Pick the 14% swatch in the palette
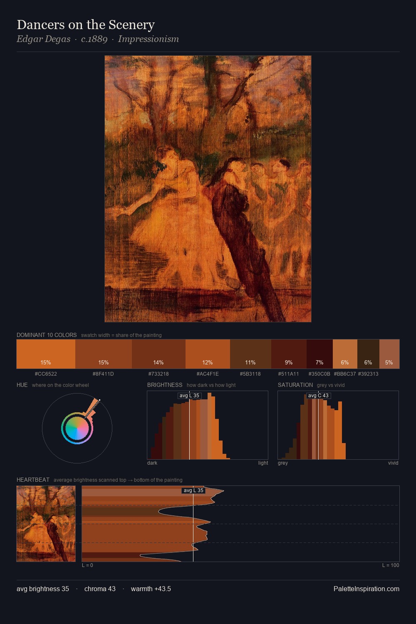The height and width of the screenshot is (624, 416). tap(158, 354)
